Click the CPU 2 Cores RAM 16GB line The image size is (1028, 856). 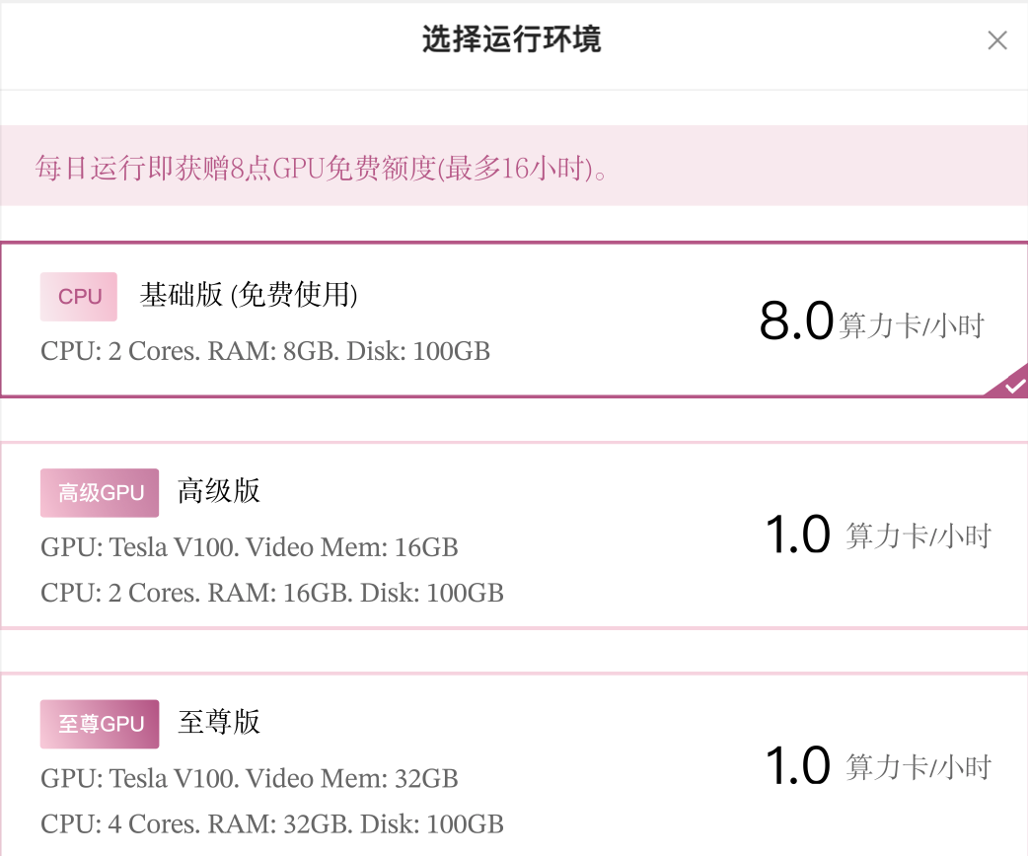pyautogui.click(x=272, y=593)
